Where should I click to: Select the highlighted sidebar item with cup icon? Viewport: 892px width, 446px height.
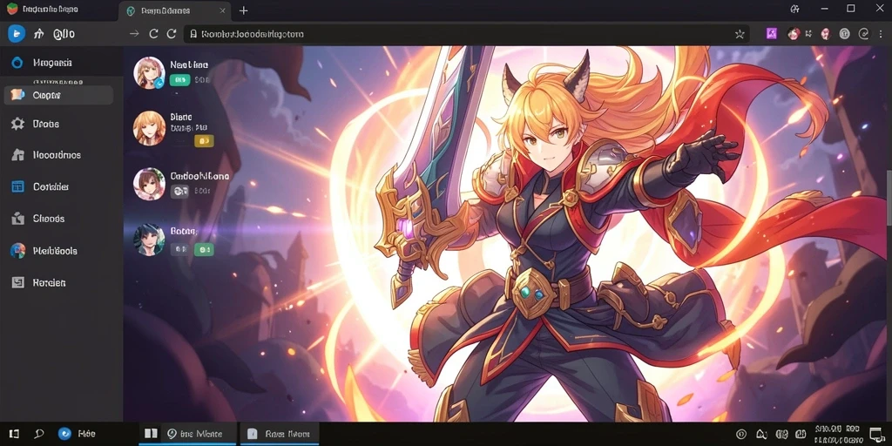pos(58,95)
